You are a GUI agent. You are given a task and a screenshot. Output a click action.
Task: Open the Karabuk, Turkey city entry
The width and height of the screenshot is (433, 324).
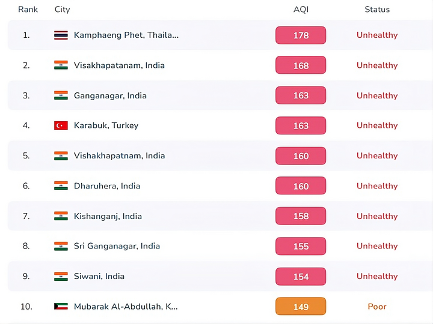[106, 125]
